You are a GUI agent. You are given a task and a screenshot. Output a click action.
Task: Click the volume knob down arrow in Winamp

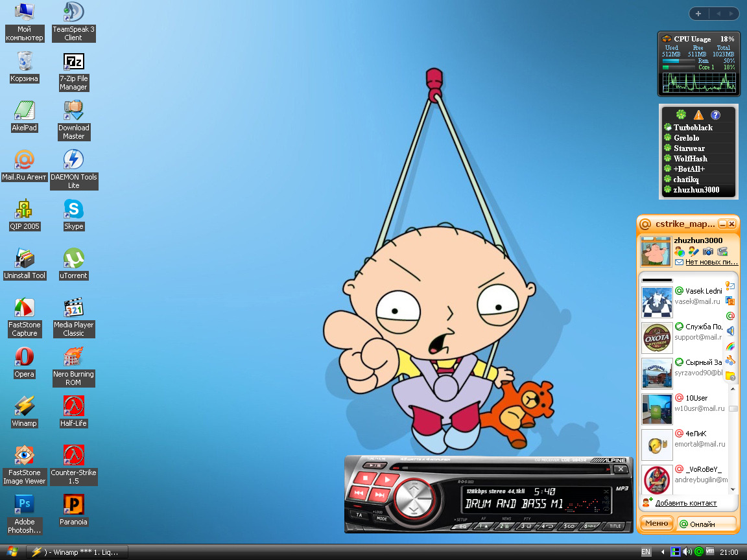[x=414, y=511]
